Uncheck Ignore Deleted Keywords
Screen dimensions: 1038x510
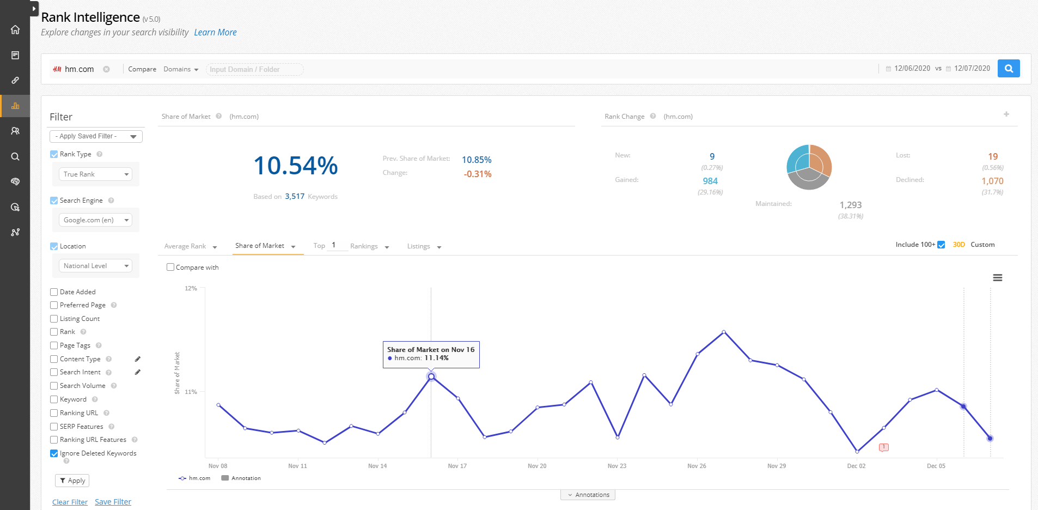pyautogui.click(x=54, y=453)
